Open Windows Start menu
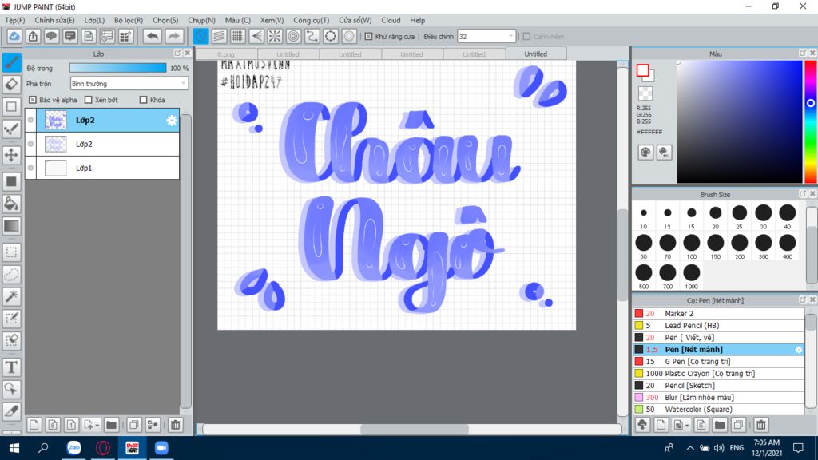Viewport: 818px width, 460px height. pos(14,448)
